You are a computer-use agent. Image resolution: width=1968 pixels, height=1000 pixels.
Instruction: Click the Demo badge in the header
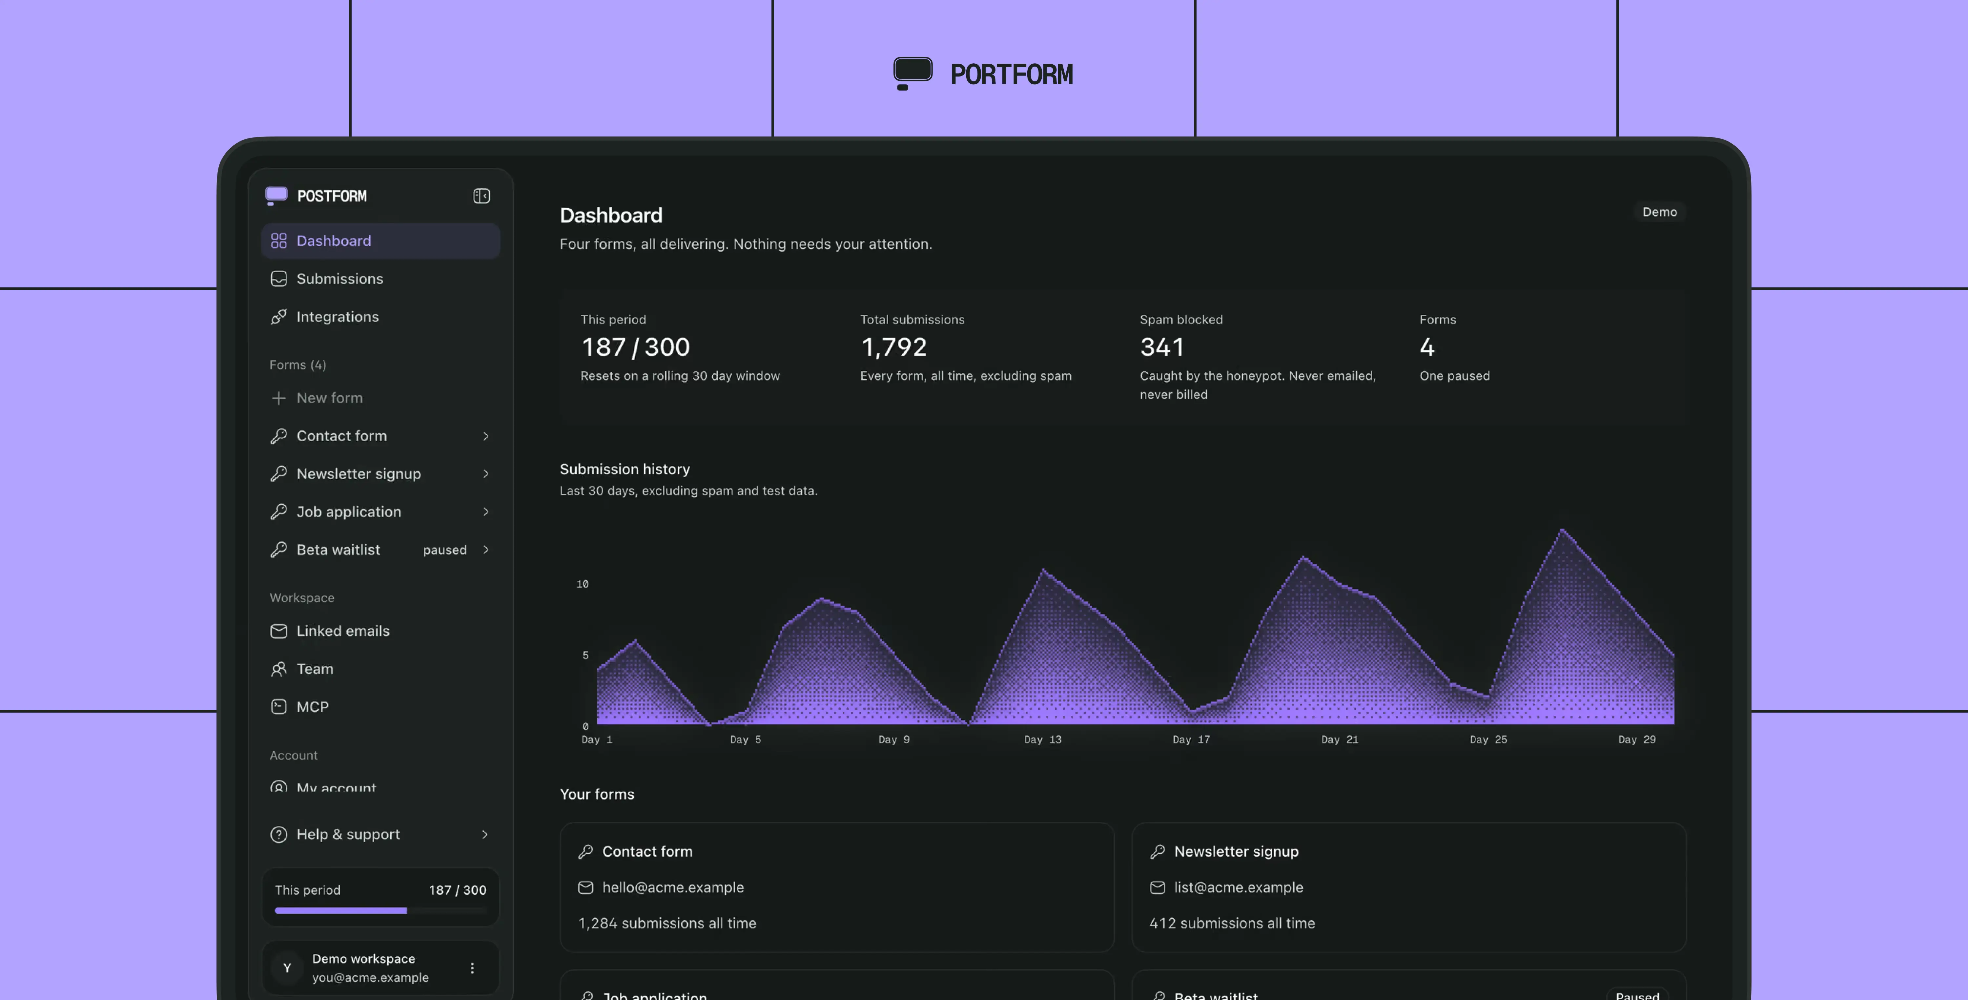pos(1659,212)
